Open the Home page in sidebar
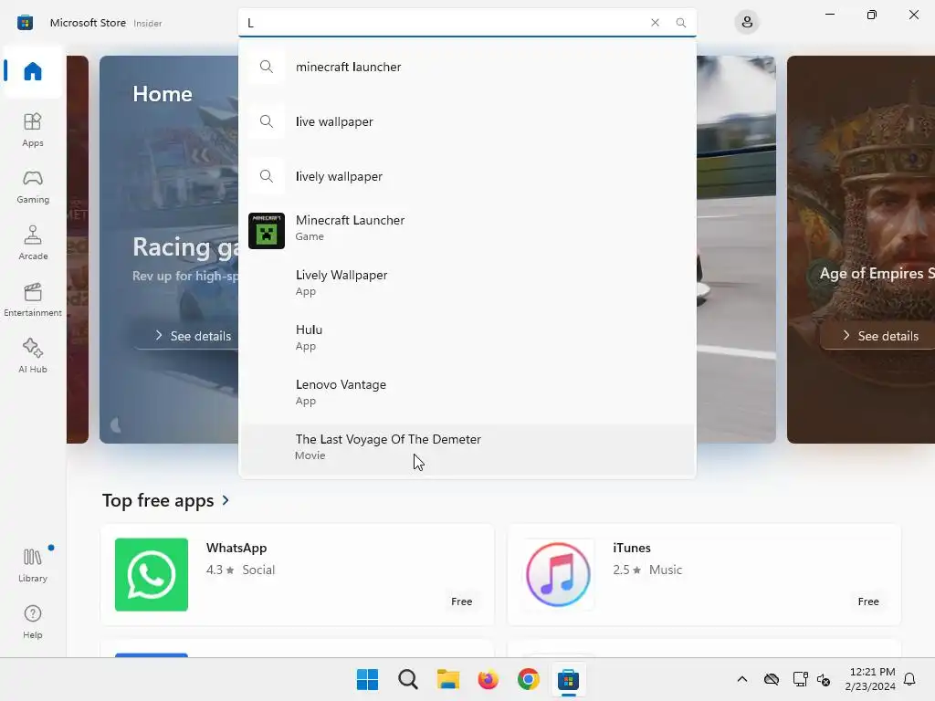Screen dimensions: 935x701 pos(33,71)
